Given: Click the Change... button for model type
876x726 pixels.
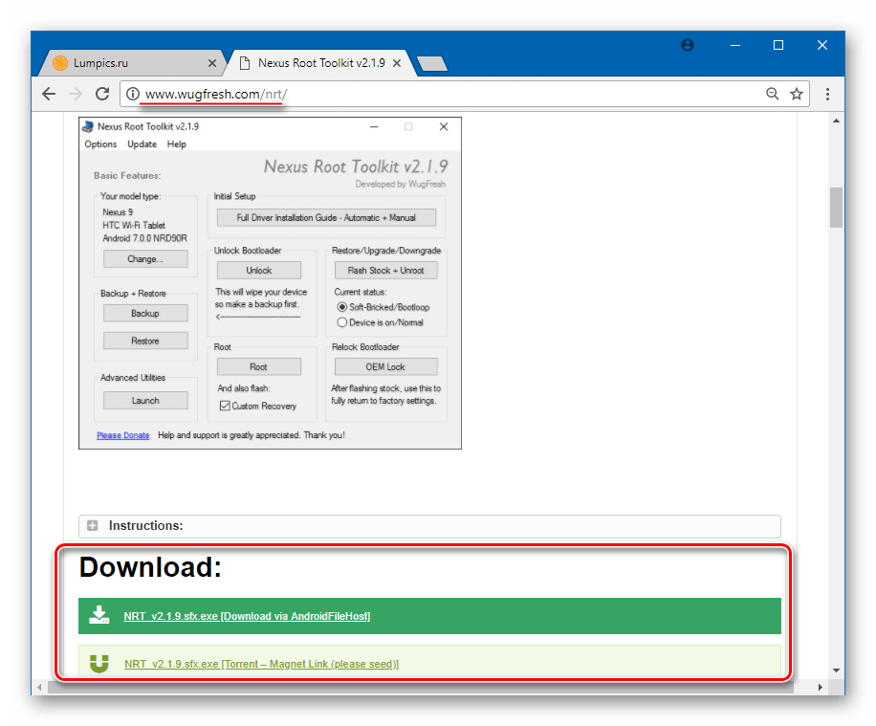Looking at the screenshot, I should [145, 259].
